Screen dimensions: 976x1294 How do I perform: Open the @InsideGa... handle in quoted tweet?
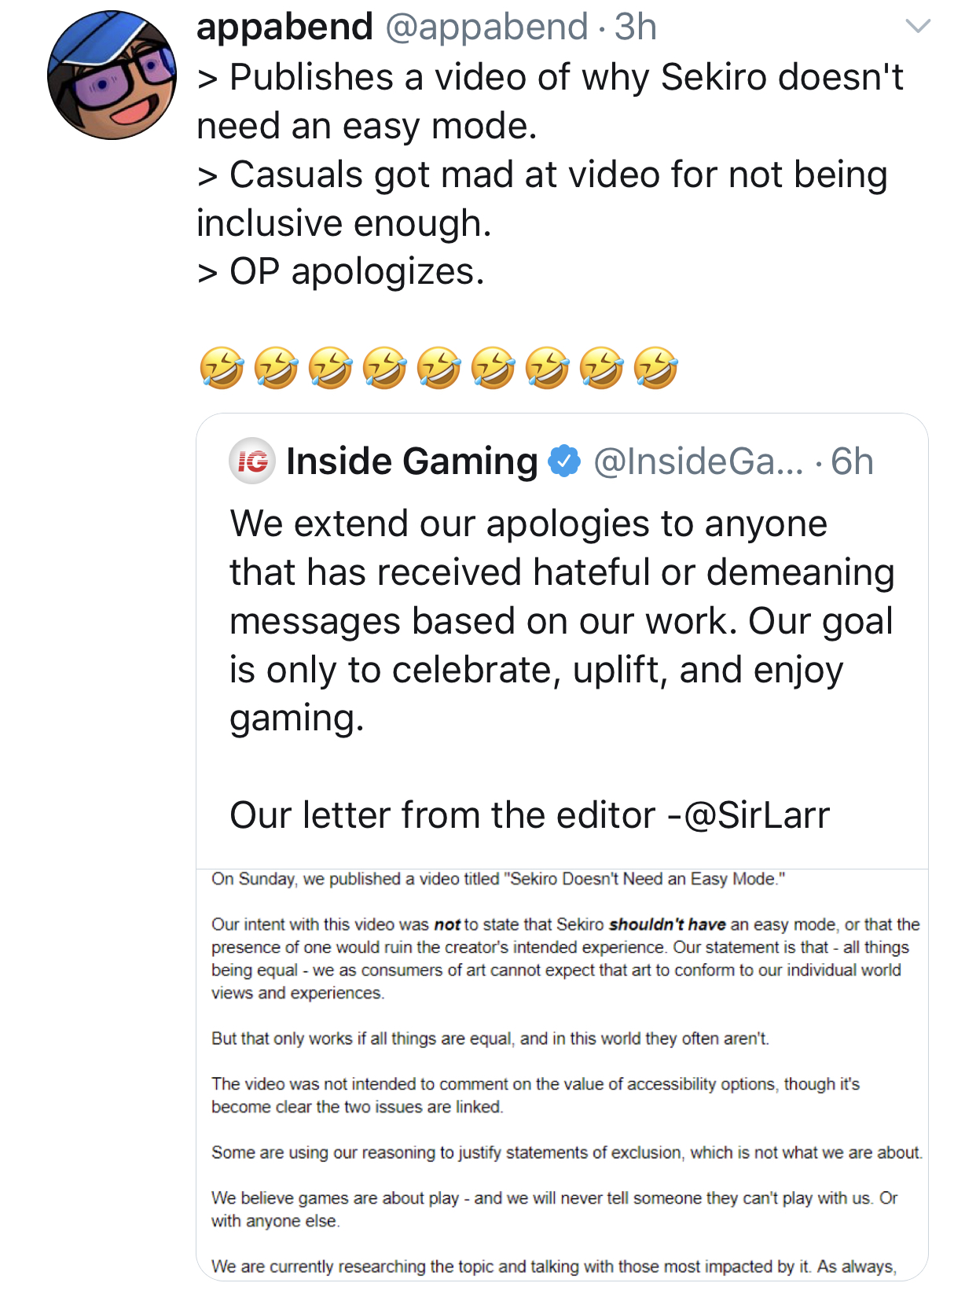tap(699, 461)
